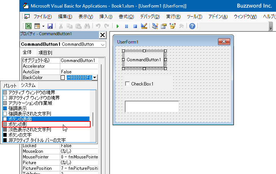Click the Redo arrow icon
The image size is (276, 174).
(107, 26)
